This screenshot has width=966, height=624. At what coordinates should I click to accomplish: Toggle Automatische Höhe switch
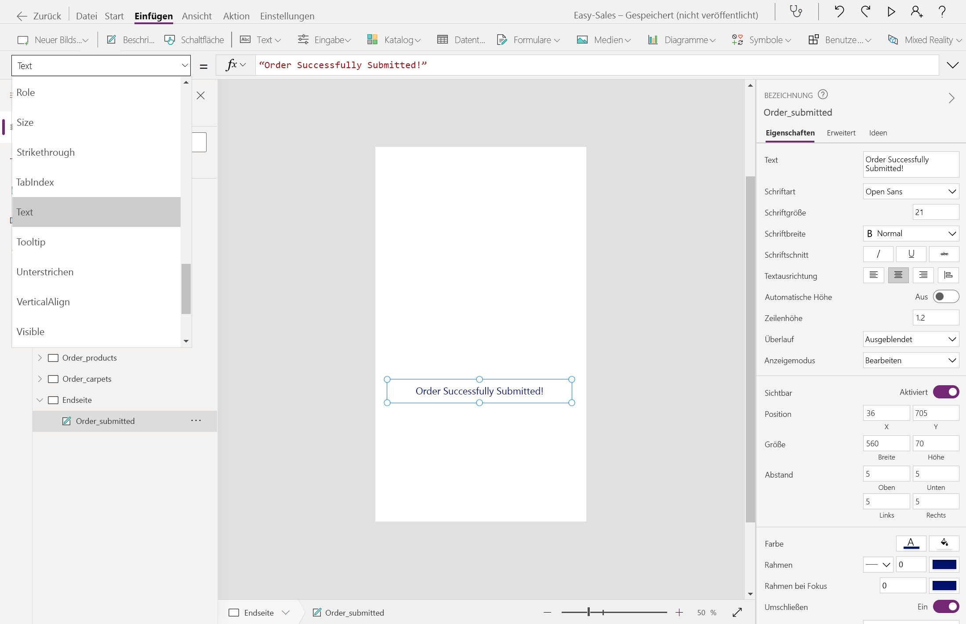click(945, 297)
